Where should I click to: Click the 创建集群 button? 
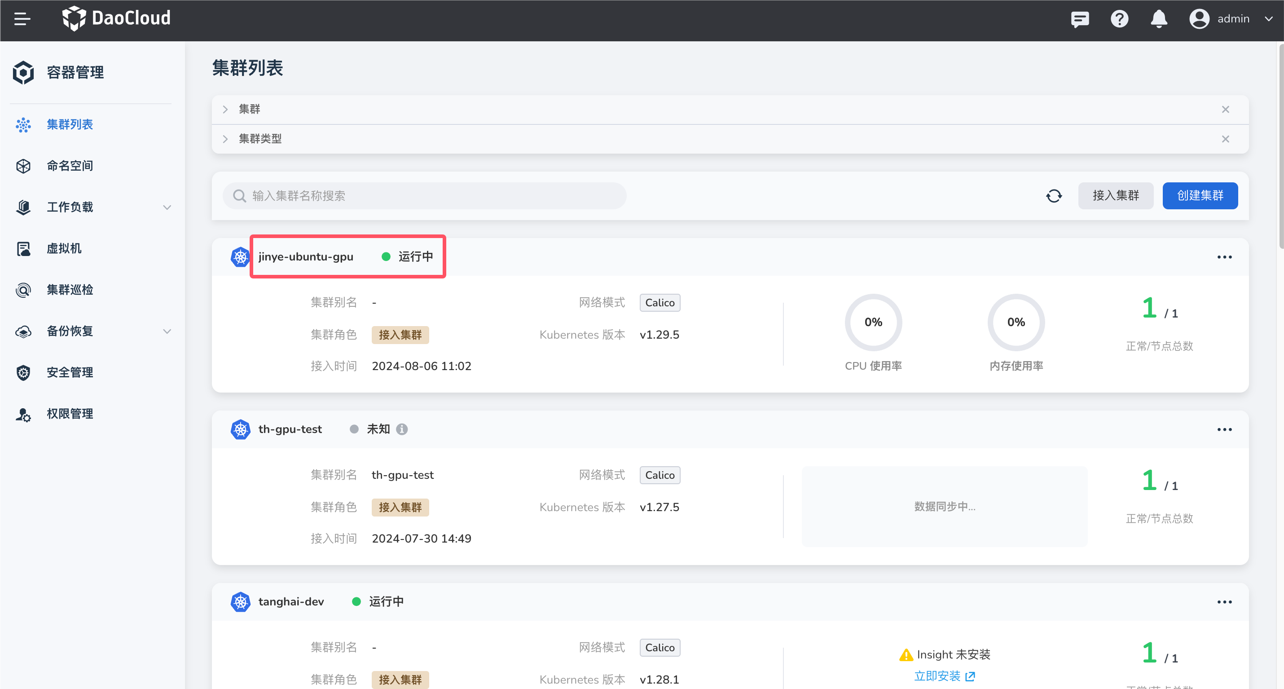click(x=1200, y=195)
